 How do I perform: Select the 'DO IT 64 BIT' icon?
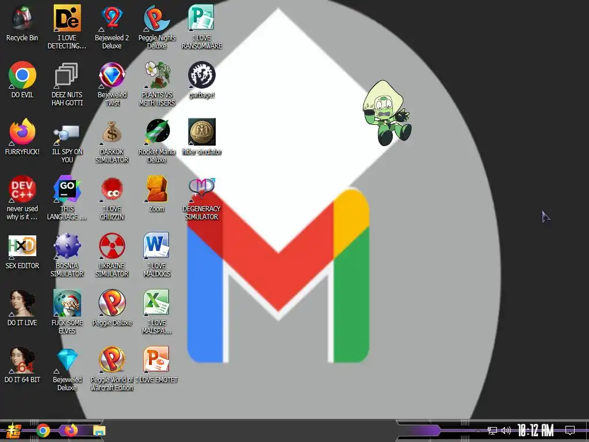point(22,360)
